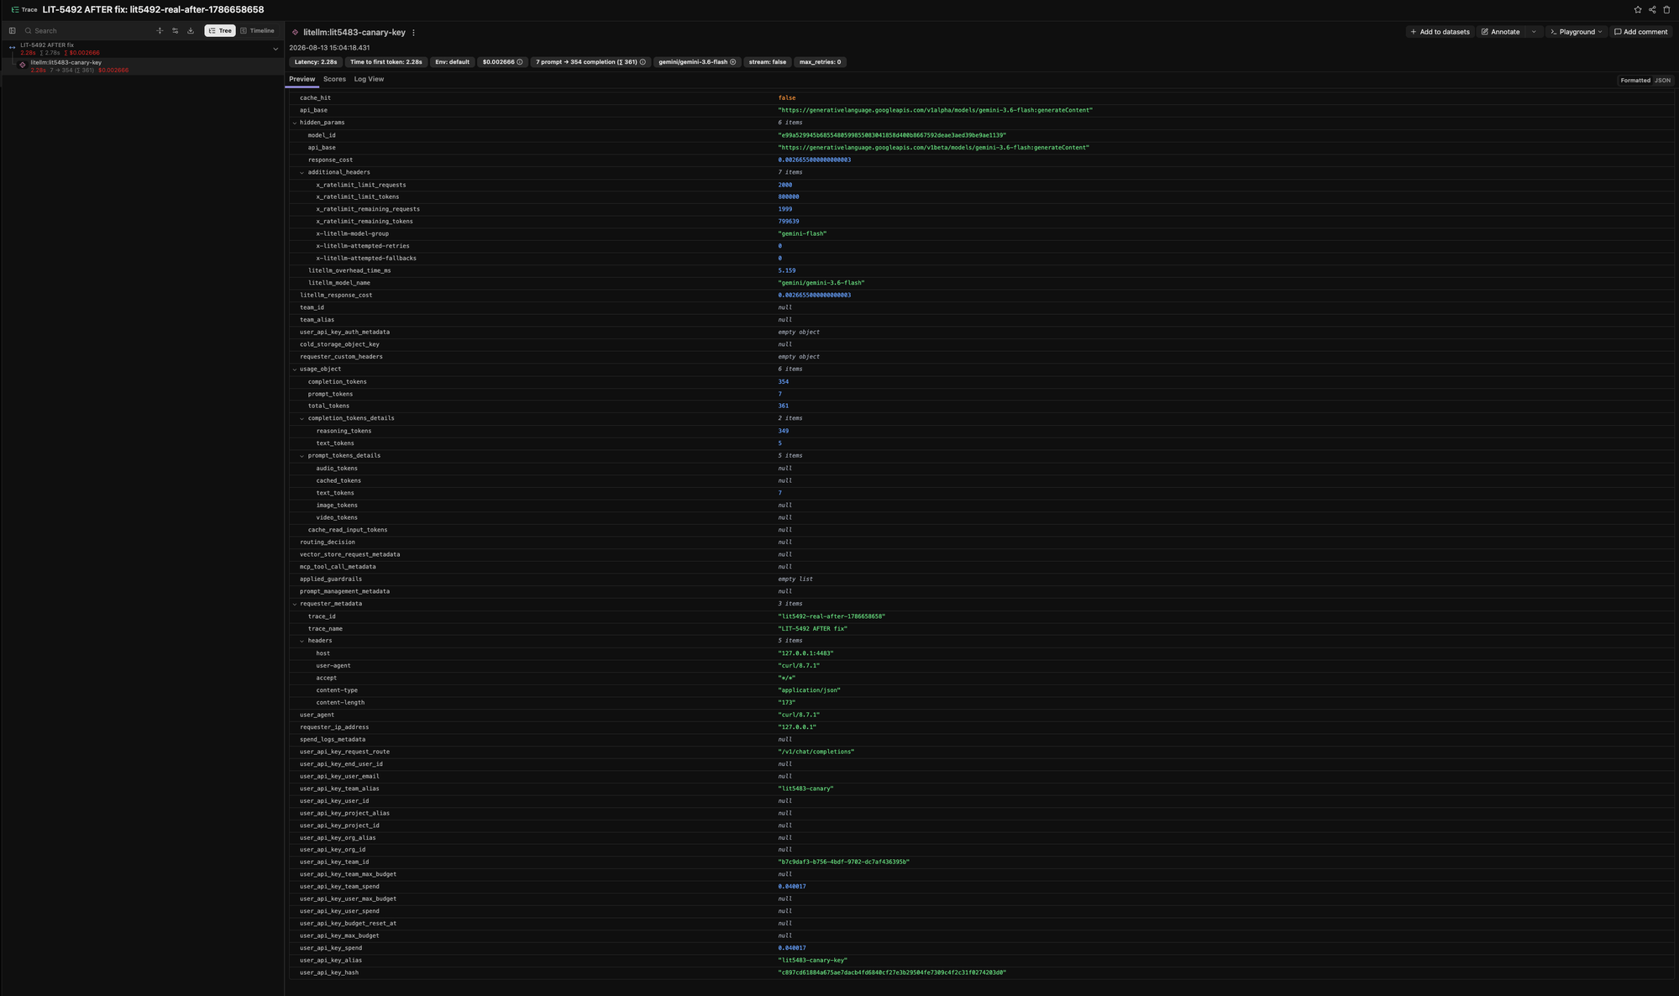This screenshot has width=1679, height=996.
Task: Click the Time to first token badge
Action: pyautogui.click(x=386, y=62)
